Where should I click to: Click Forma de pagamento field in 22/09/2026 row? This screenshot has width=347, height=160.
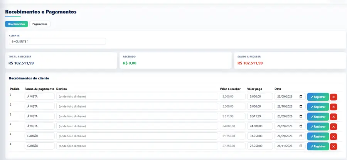pos(39,96)
